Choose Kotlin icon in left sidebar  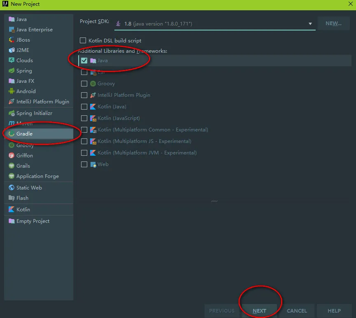(12, 209)
